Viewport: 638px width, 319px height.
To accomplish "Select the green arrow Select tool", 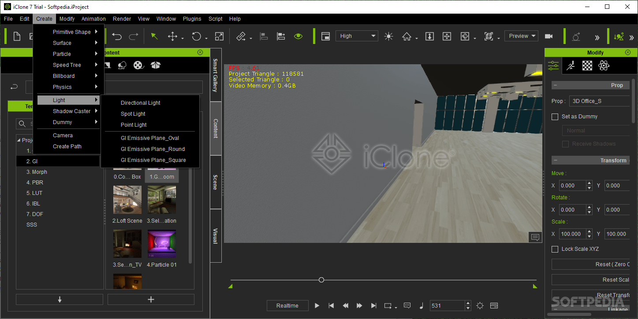I will 154,37.
